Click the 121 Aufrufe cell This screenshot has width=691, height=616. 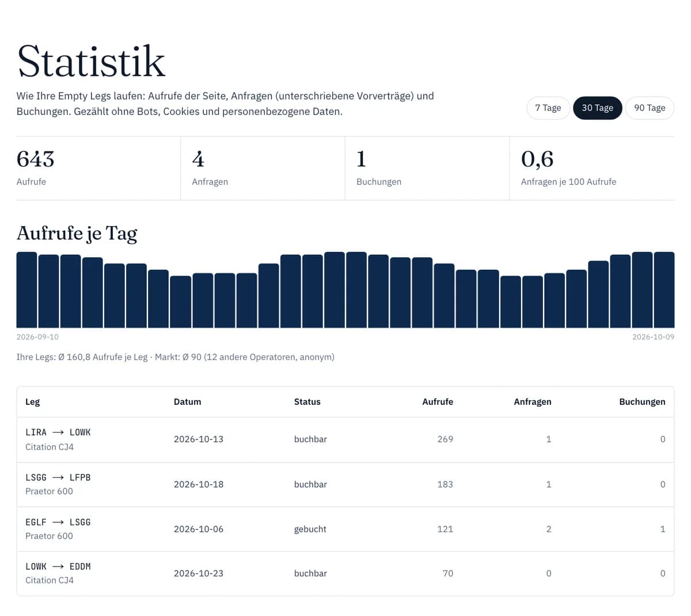click(x=445, y=529)
